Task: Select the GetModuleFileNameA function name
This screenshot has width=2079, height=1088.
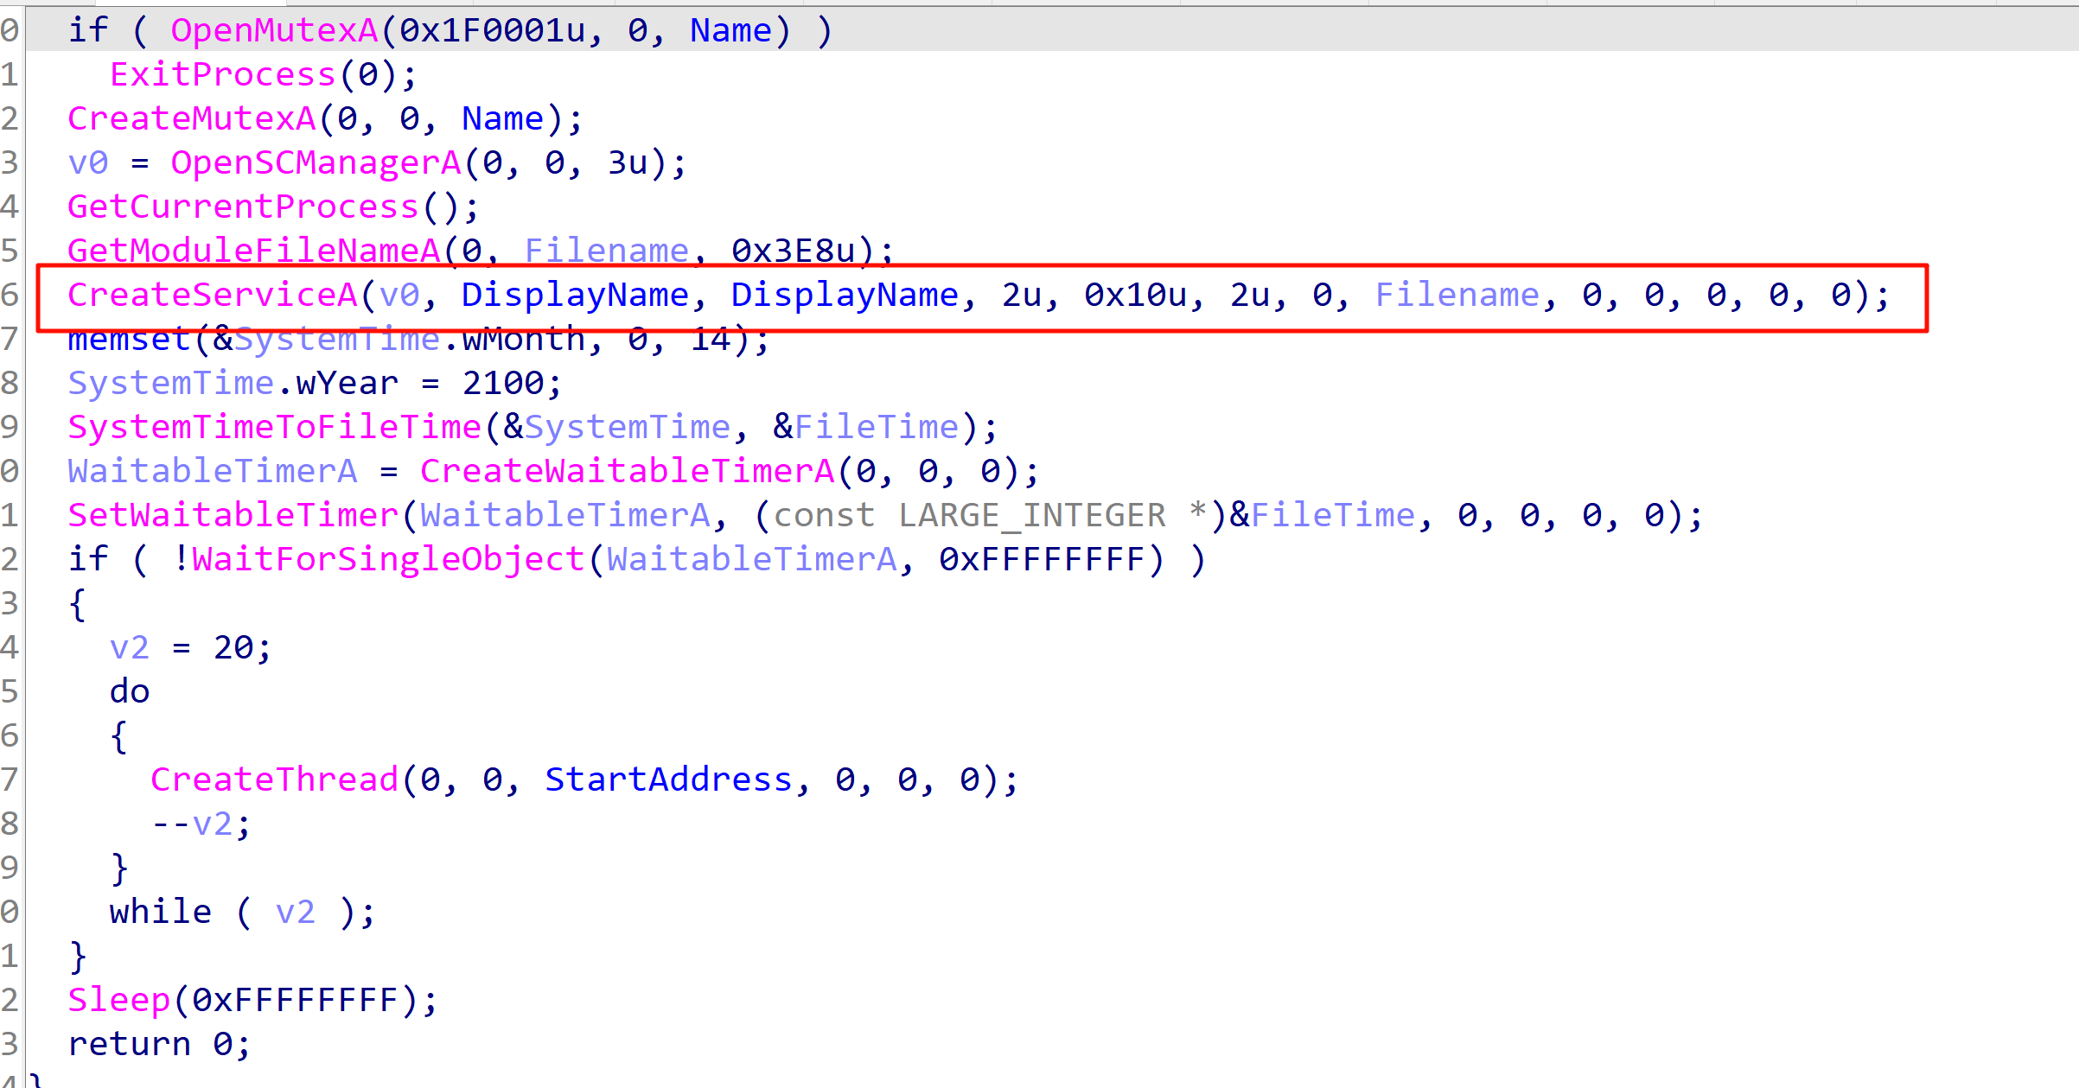Action: [x=254, y=251]
